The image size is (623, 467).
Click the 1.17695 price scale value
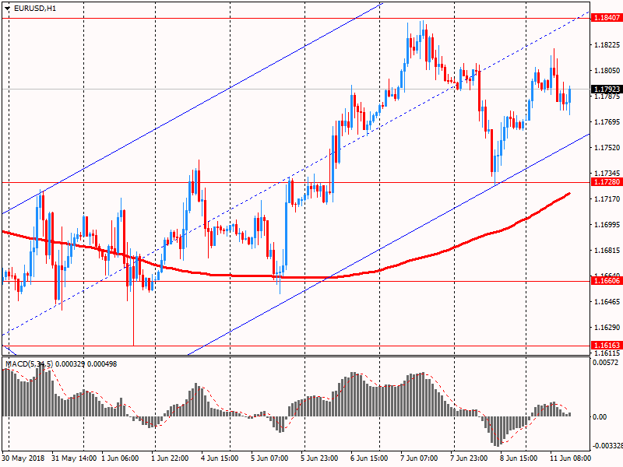pos(607,122)
